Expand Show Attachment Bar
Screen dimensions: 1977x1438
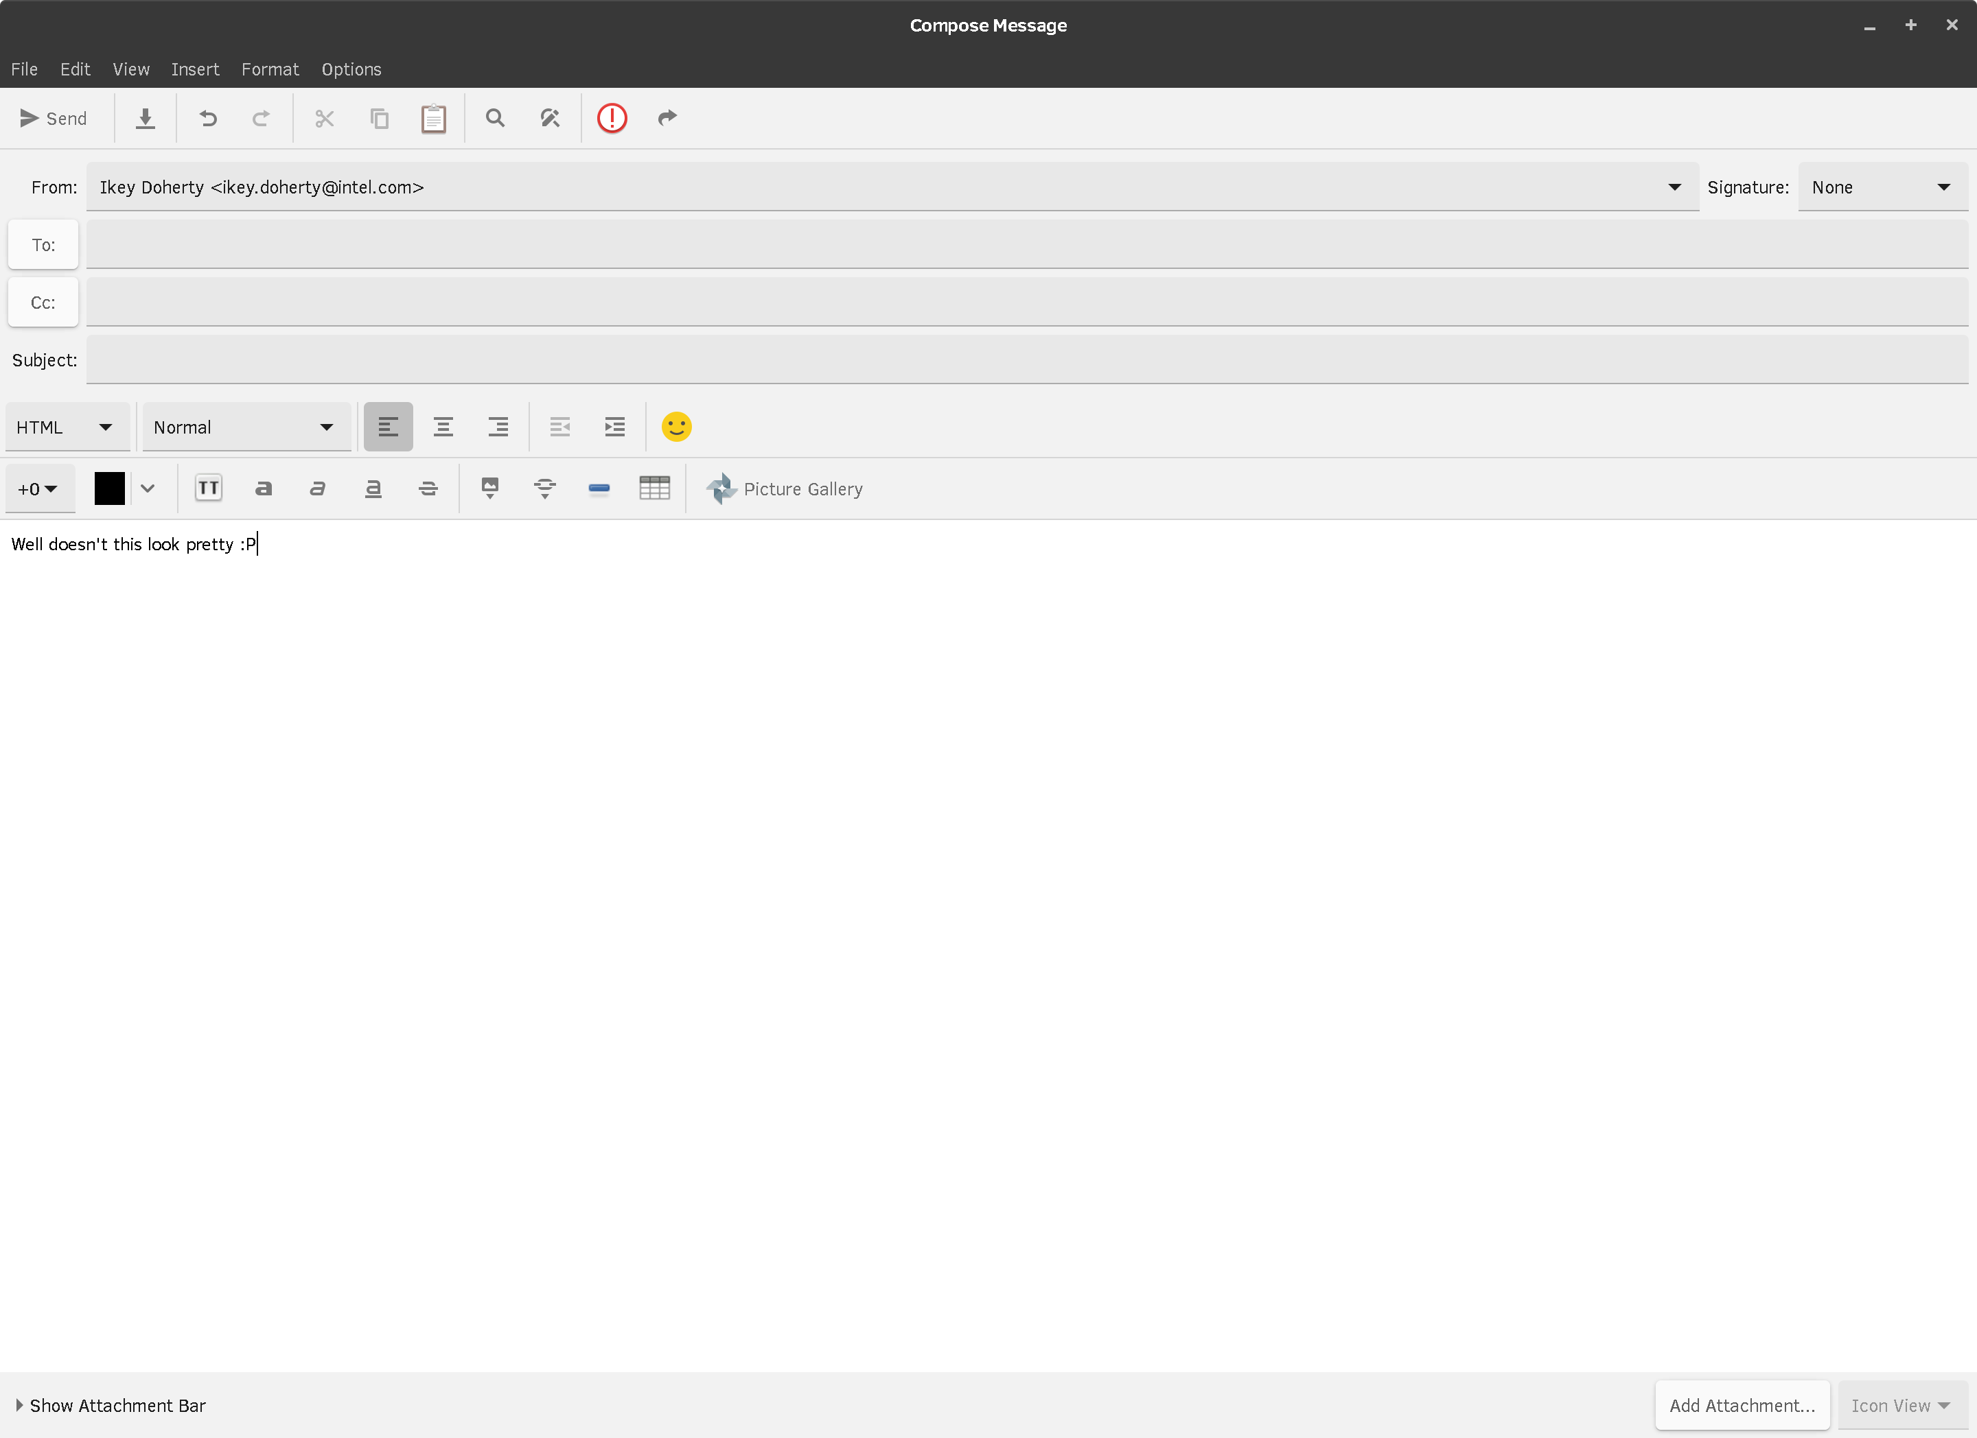click(x=110, y=1406)
